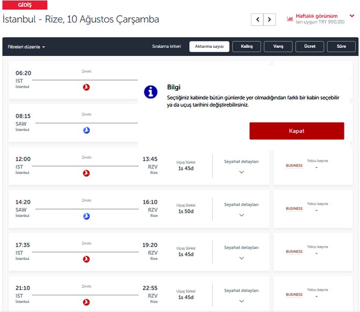This screenshot has height=312, width=360.
Task: Go to previous day with left arrow
Action: click(257, 20)
